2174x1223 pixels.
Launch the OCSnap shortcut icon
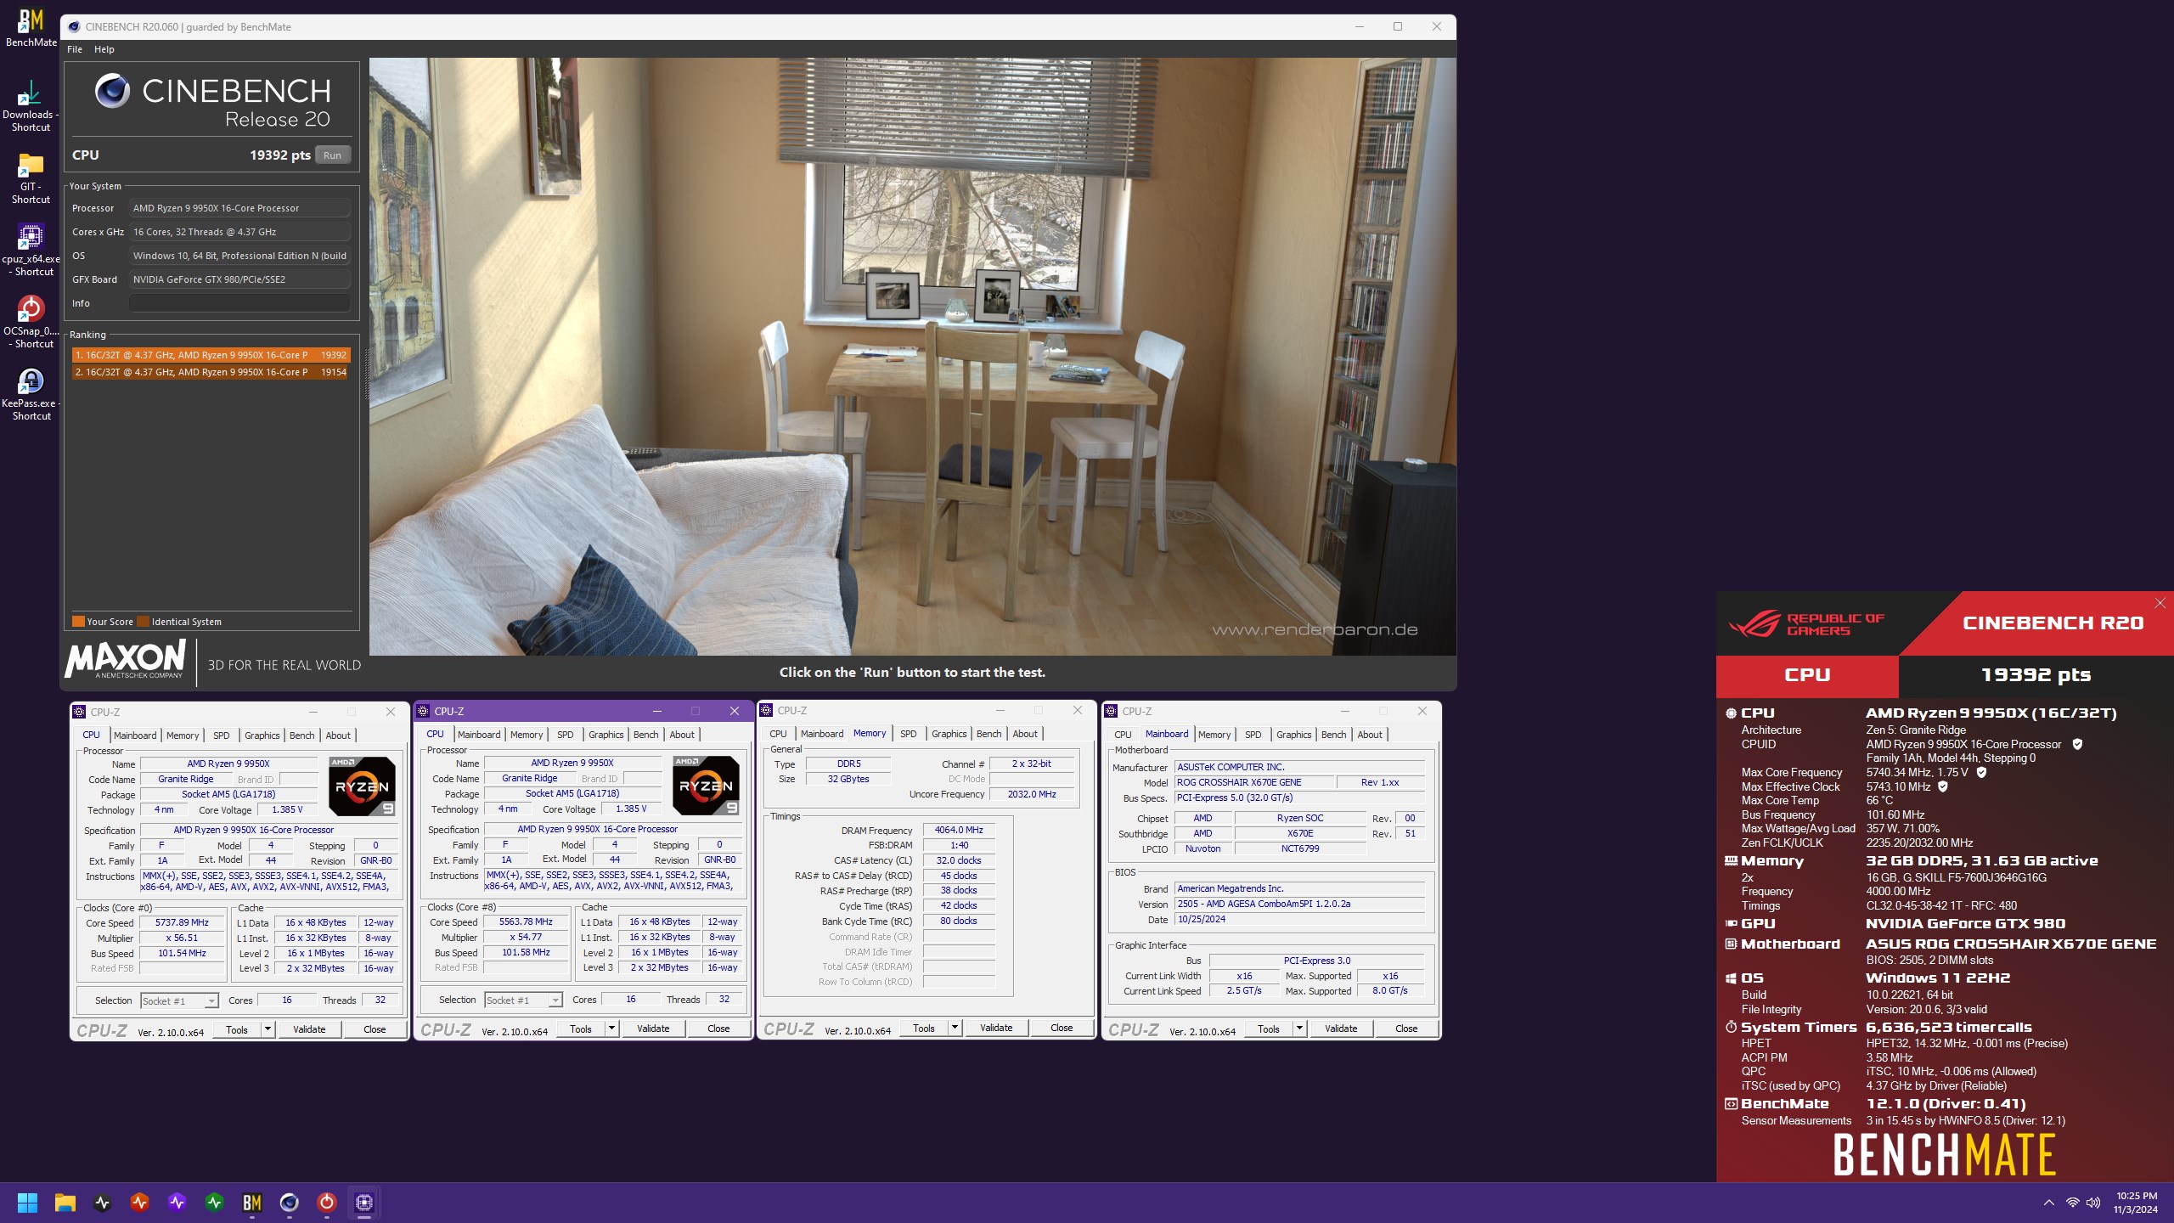31,323
